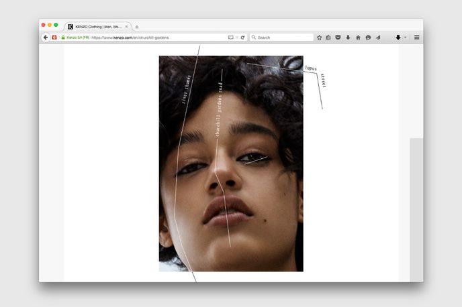
Task: Open the bookmarks list icon
Action: point(328,38)
